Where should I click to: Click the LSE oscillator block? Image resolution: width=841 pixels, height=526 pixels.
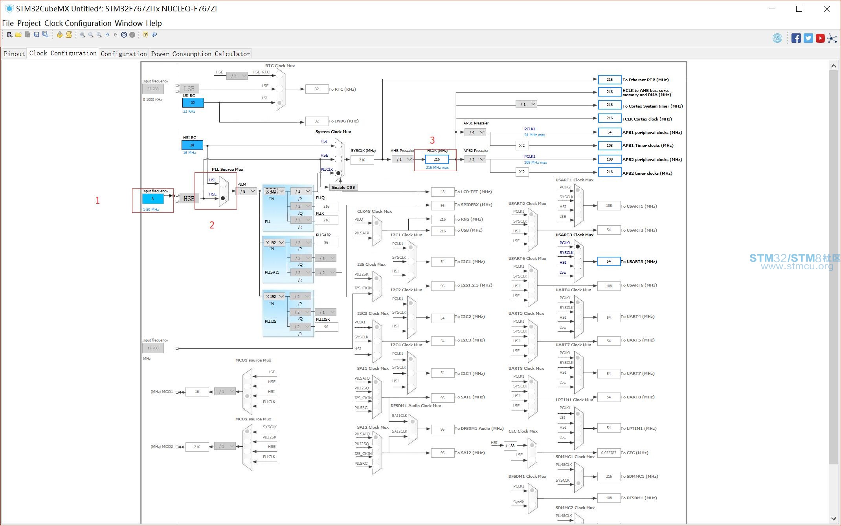(189, 89)
